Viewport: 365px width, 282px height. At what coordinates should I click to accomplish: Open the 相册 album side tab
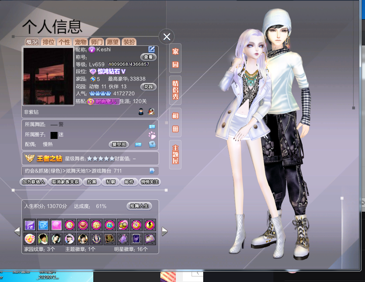click(x=175, y=122)
